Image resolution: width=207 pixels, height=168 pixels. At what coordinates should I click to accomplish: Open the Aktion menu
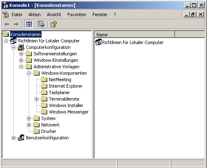pyautogui.click(x=34, y=15)
